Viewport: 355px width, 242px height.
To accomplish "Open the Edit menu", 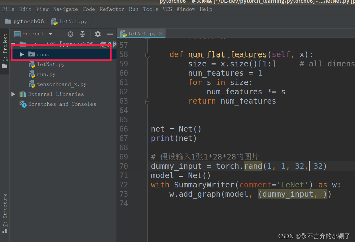I will [25, 9].
